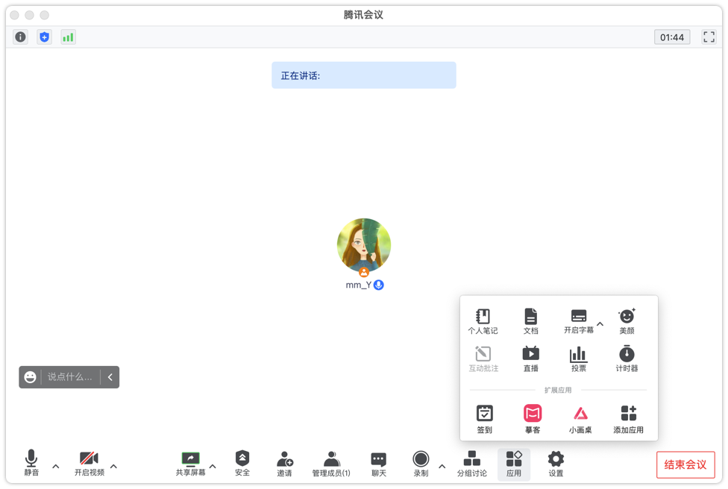The image size is (728, 489).
Task: Open 文档 documents app
Action: pyautogui.click(x=530, y=321)
